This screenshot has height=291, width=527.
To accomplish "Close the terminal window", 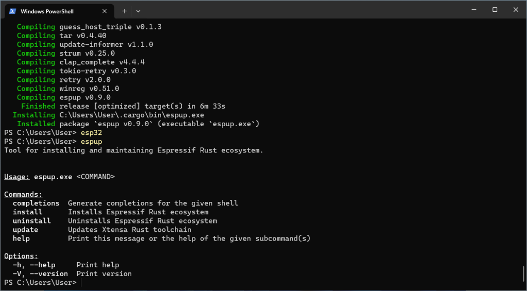I will 516,10.
